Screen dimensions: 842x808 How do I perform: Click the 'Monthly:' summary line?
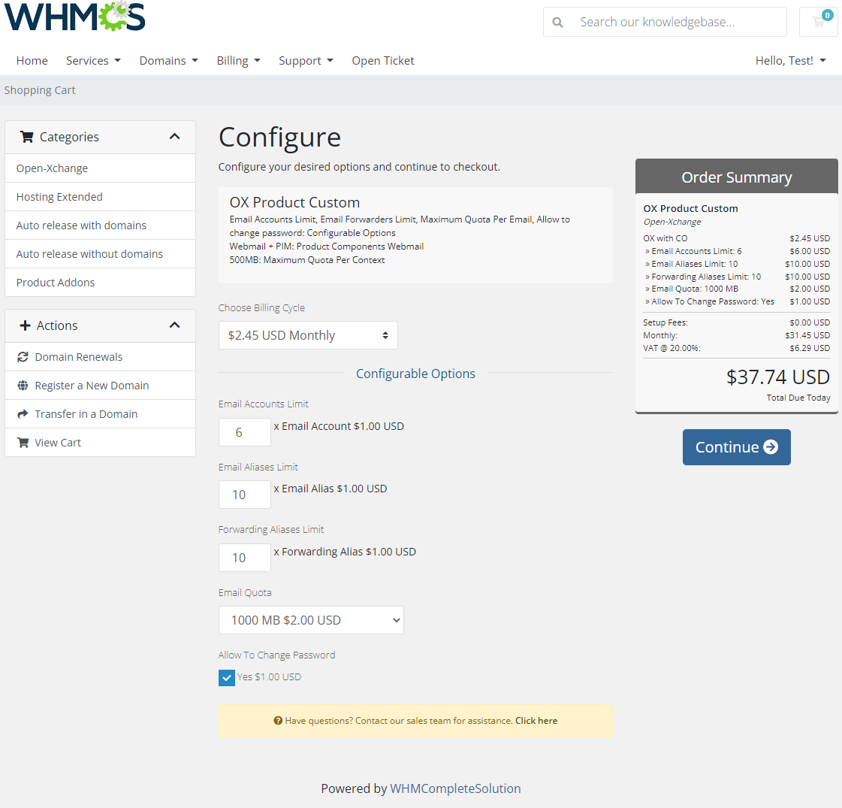pos(737,335)
